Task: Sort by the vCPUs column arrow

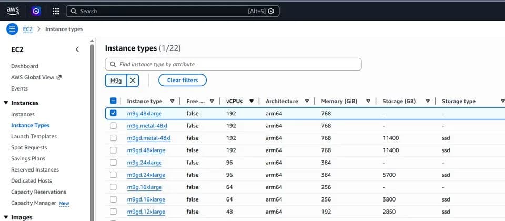Action: tap(251, 101)
